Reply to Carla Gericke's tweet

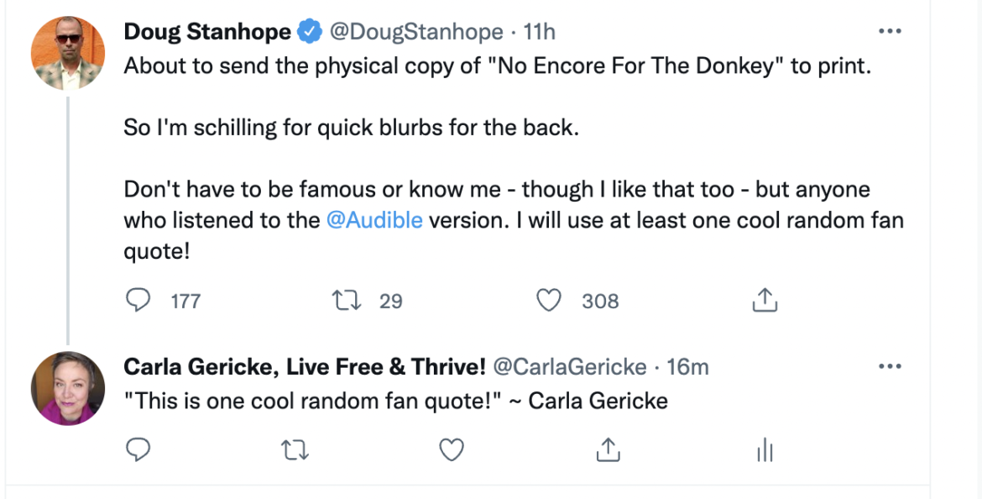(x=138, y=450)
